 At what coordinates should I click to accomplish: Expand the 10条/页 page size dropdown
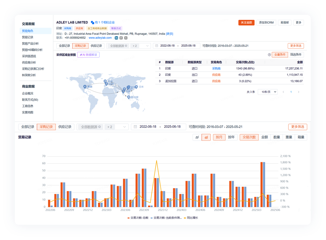click(x=267, y=92)
